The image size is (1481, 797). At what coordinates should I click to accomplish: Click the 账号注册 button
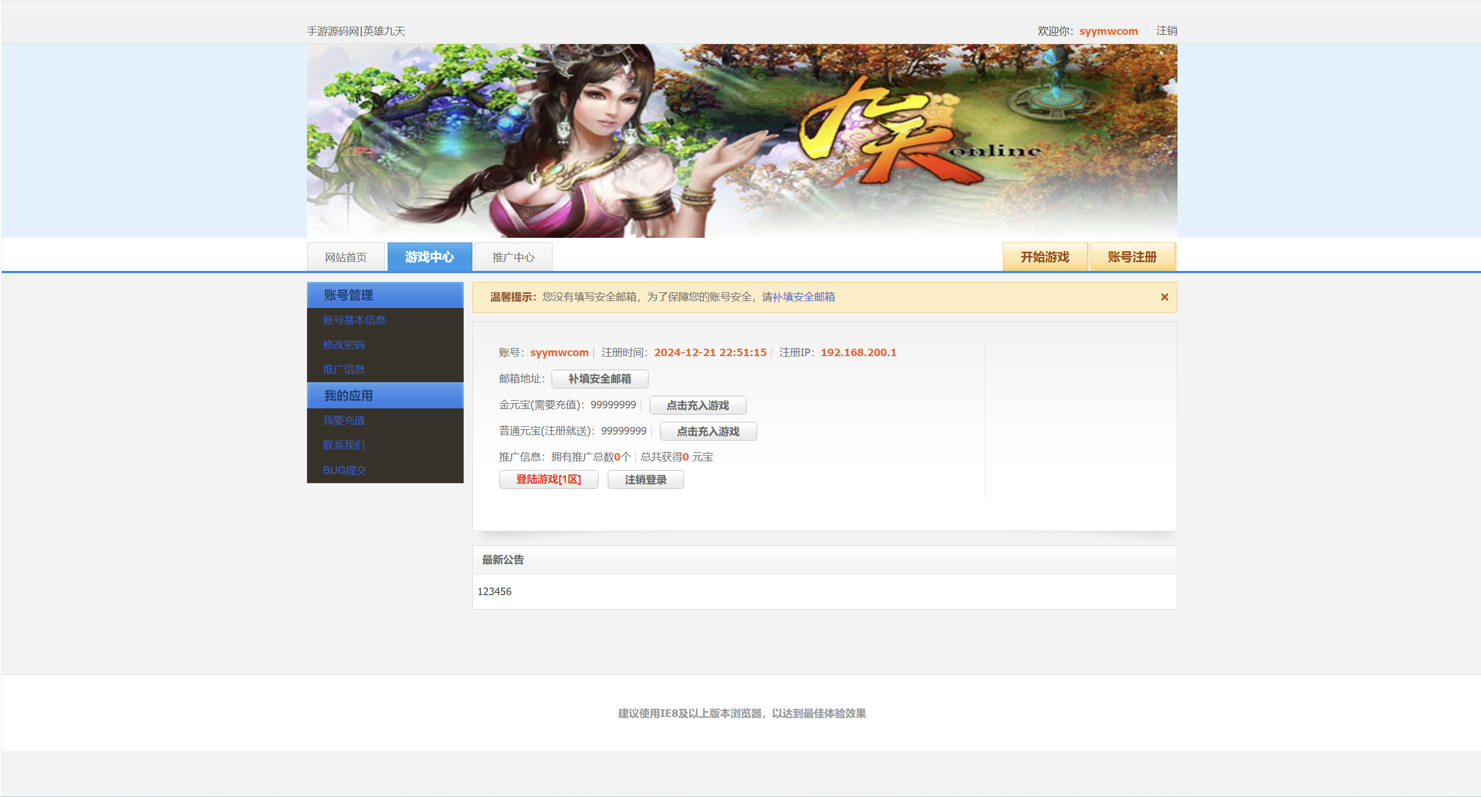(x=1132, y=257)
